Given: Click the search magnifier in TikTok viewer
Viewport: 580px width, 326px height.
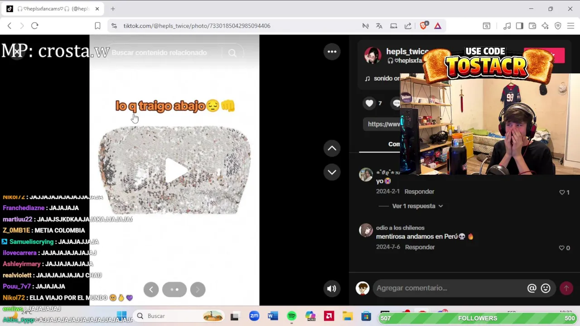Looking at the screenshot, I should [x=232, y=53].
